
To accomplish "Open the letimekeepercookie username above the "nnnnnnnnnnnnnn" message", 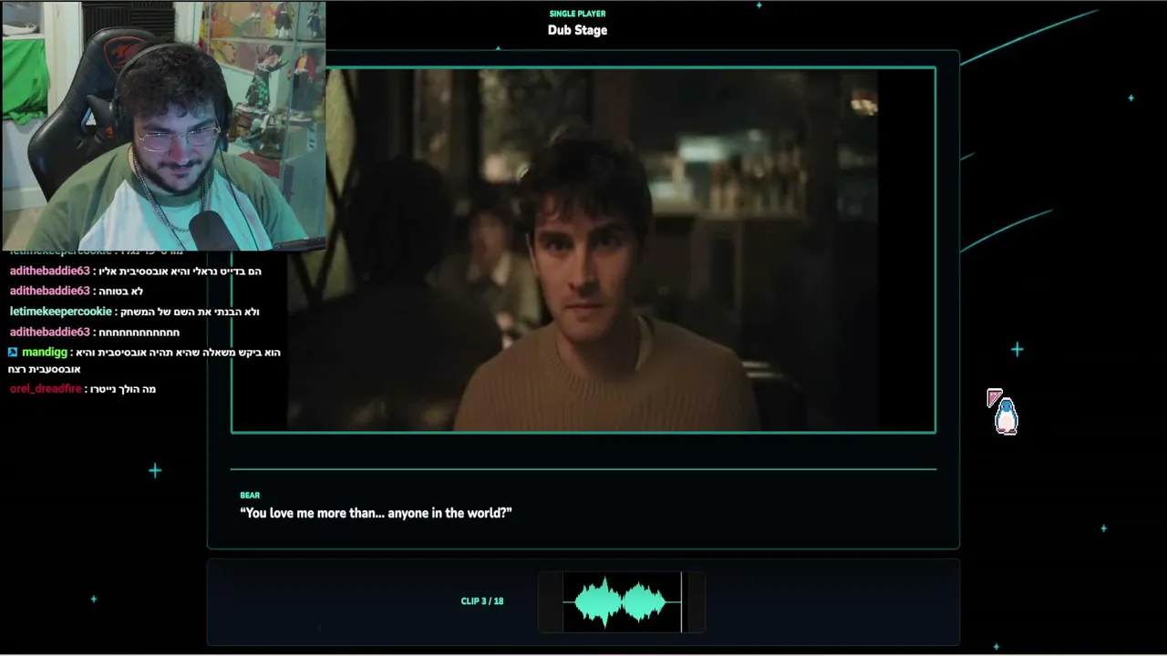I will pos(61,312).
